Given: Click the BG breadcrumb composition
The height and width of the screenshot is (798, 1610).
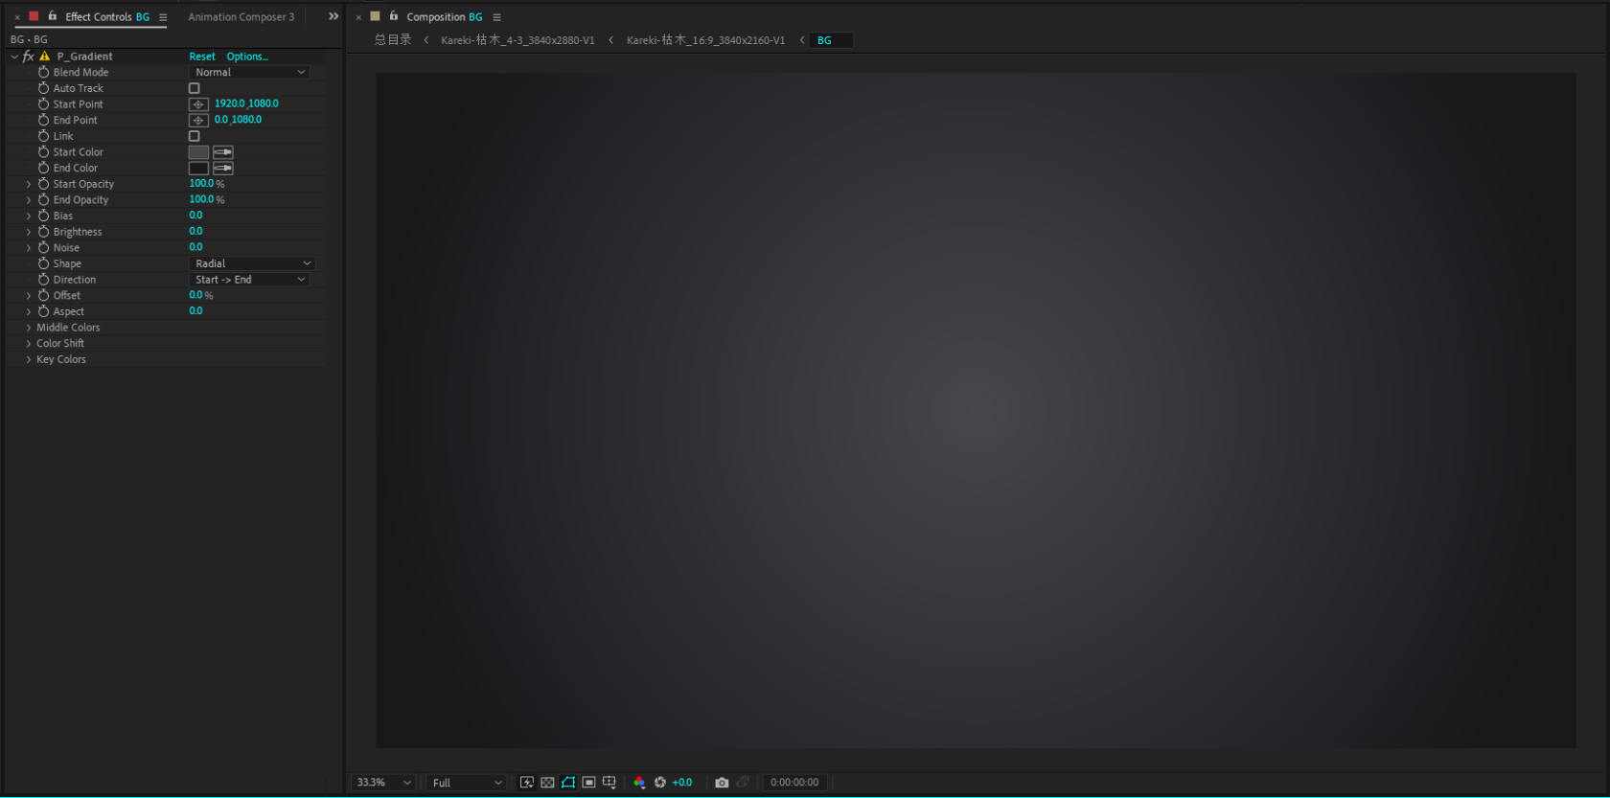Looking at the screenshot, I should pyautogui.click(x=831, y=40).
